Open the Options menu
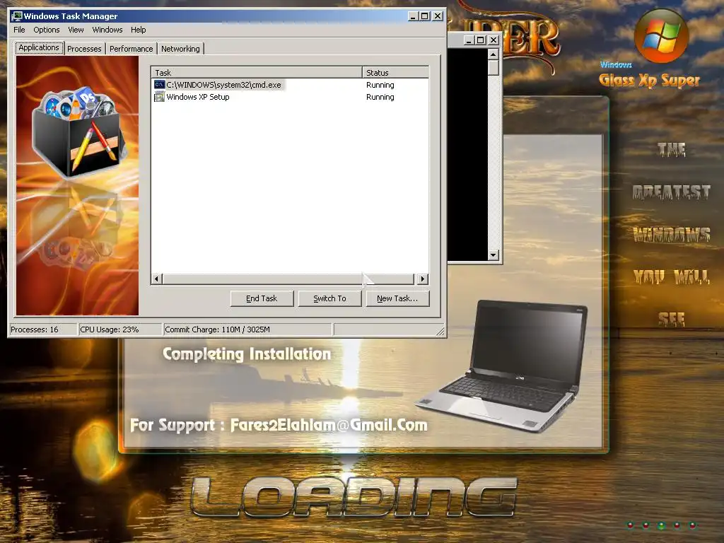Screen dimensions: 724x543 [46, 30]
